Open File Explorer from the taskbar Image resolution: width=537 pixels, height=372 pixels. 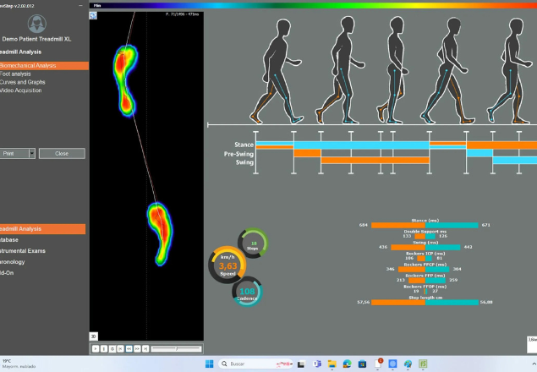coord(332,364)
